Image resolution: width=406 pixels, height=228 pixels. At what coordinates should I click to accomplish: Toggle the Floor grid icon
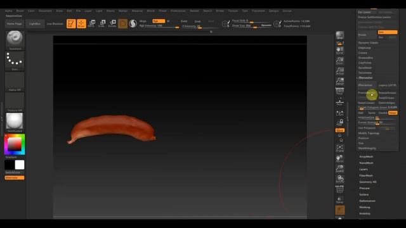pyautogui.click(x=340, y=101)
